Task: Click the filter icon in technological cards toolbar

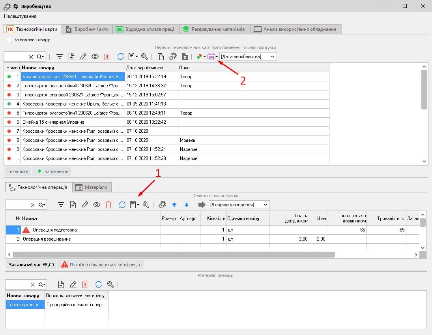Action: [x=60, y=56]
